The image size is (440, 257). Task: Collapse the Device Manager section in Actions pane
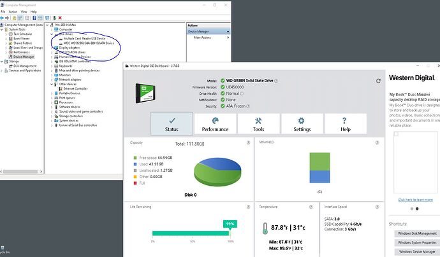(228, 32)
